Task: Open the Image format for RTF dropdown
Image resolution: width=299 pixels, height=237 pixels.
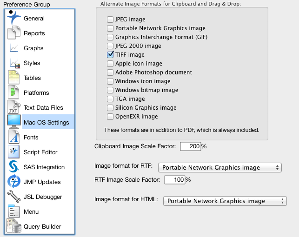Action: (220, 167)
